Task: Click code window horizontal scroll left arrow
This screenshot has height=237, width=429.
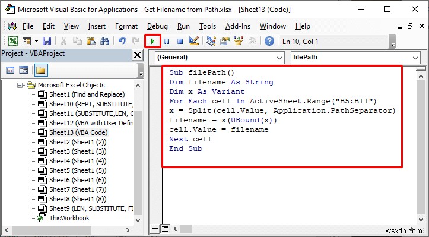Action: [175, 229]
